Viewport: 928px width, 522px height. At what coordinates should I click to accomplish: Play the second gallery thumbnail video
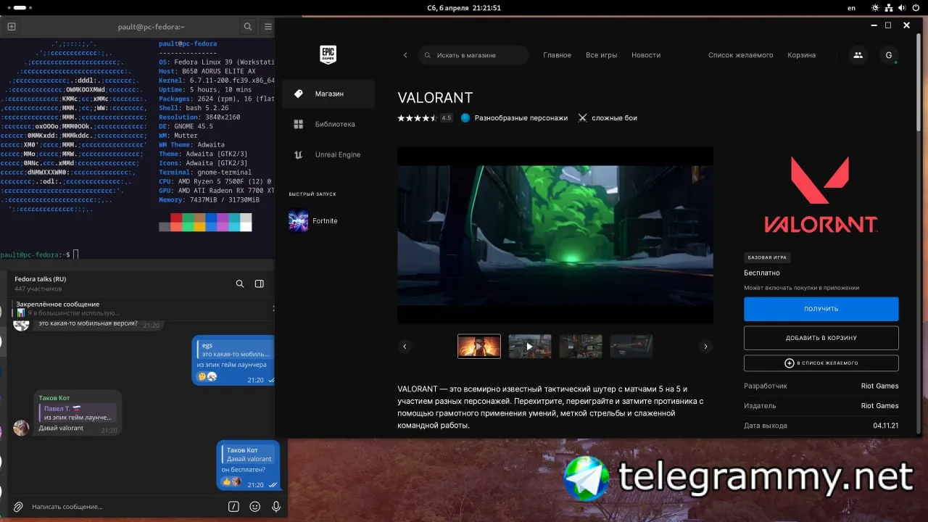[530, 347]
